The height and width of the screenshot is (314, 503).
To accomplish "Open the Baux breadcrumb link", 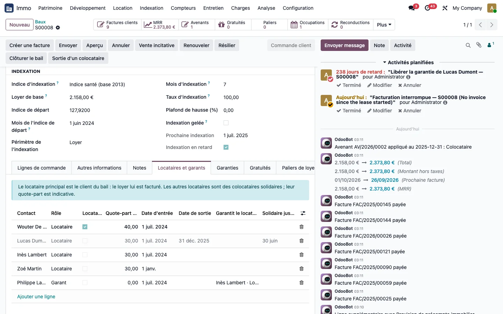I will click(x=40, y=22).
